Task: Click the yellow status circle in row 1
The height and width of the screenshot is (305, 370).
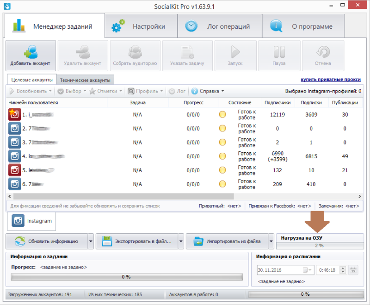Action: (x=222, y=114)
